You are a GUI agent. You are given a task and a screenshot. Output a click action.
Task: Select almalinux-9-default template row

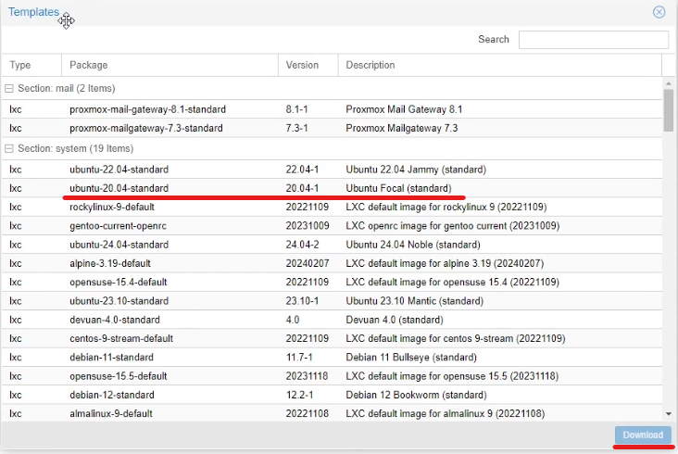point(332,414)
